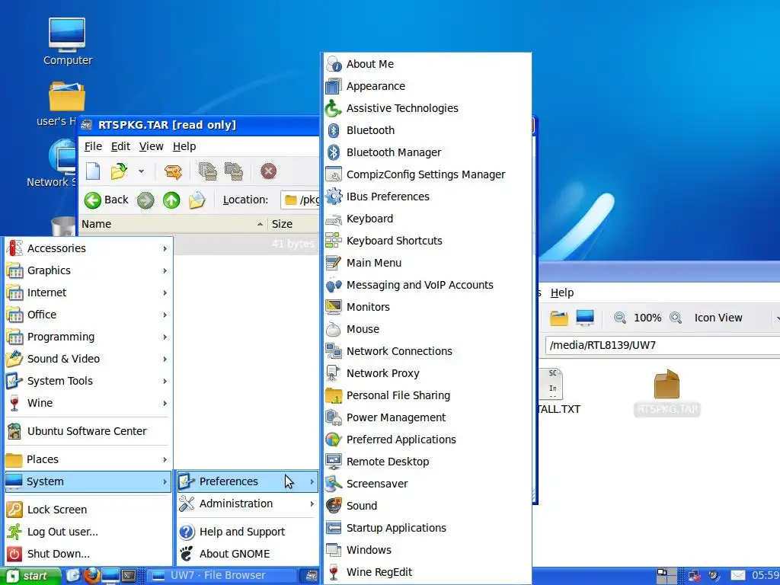Click the Home folder icon beside Location
Viewport: 780px width, 585px height.
coord(197,200)
